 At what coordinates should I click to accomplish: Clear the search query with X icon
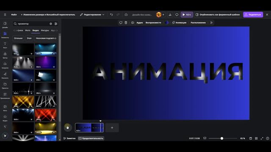coord(51,24)
